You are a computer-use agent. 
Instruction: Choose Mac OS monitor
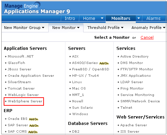(79, 89)
